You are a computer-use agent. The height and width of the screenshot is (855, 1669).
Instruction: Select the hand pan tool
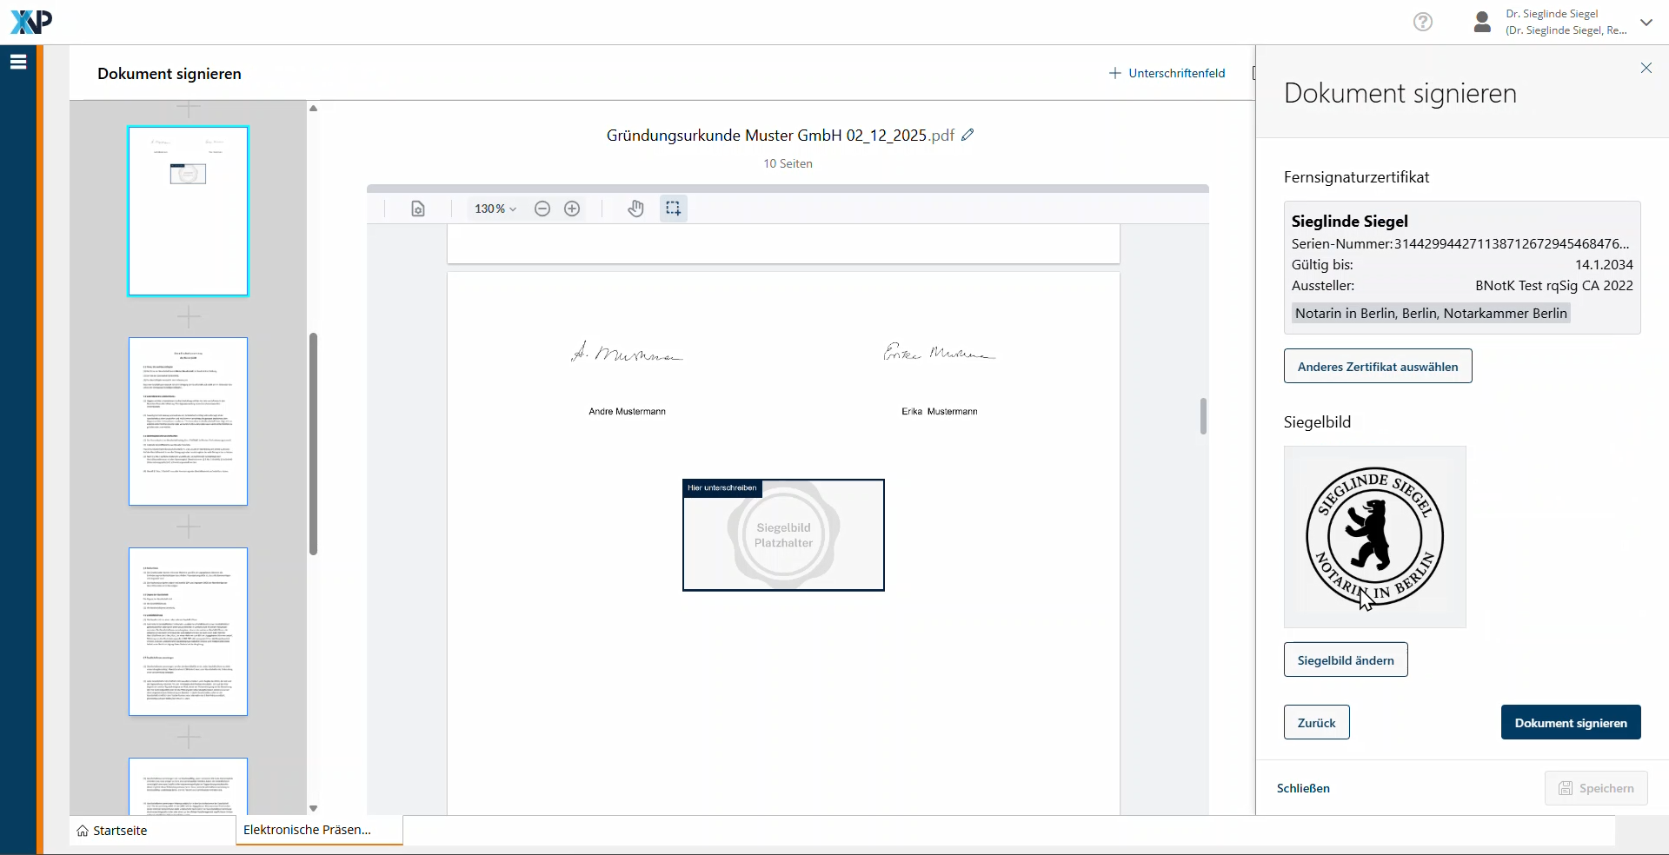pyautogui.click(x=636, y=209)
